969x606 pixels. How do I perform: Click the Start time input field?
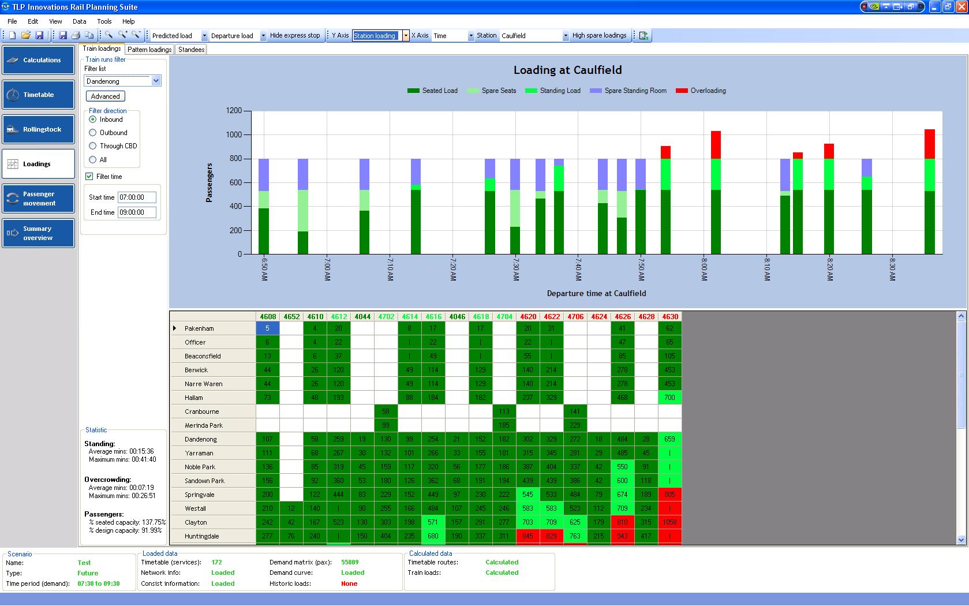[x=137, y=197]
